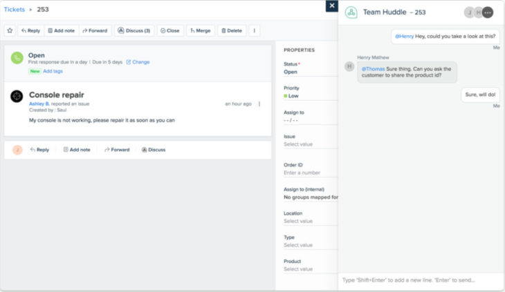Open the toolbar's more options menu
Screen dimensions: 505x292
(254, 30)
